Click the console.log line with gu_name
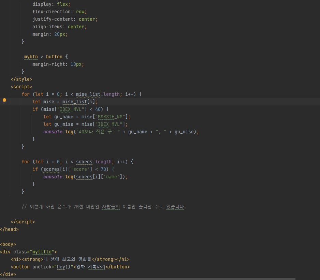Image resolution: width=320 pixels, height=280 pixels. point(121,132)
